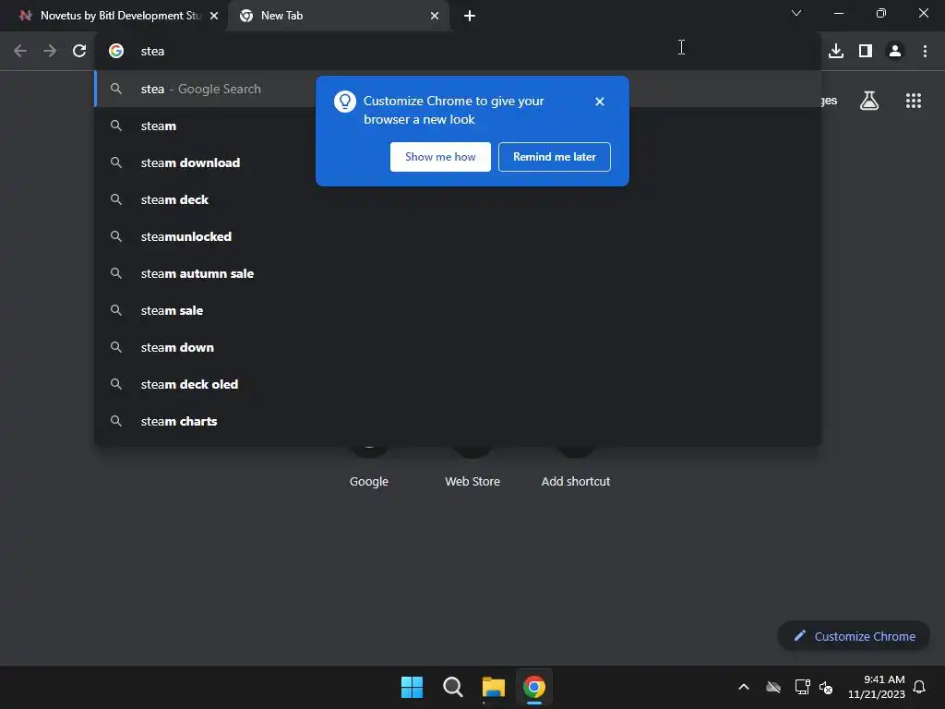The height and width of the screenshot is (709, 945).
Task: Close the New Tab tab
Action: pyautogui.click(x=435, y=16)
